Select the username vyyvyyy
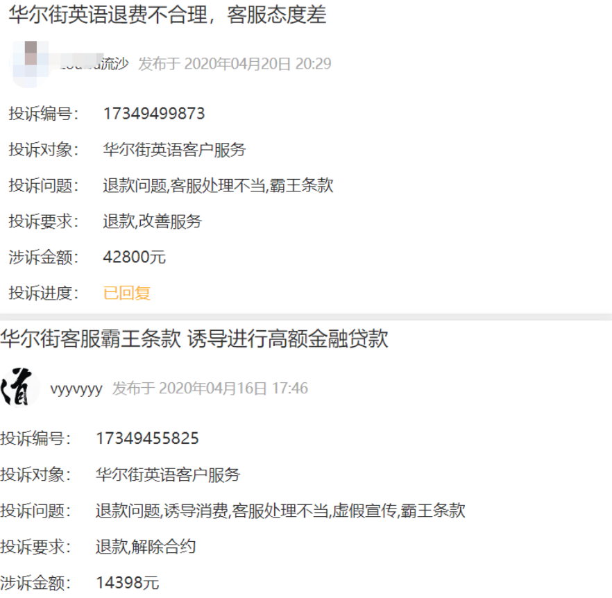Image resolution: width=612 pixels, height=598 pixels. pos(76,388)
